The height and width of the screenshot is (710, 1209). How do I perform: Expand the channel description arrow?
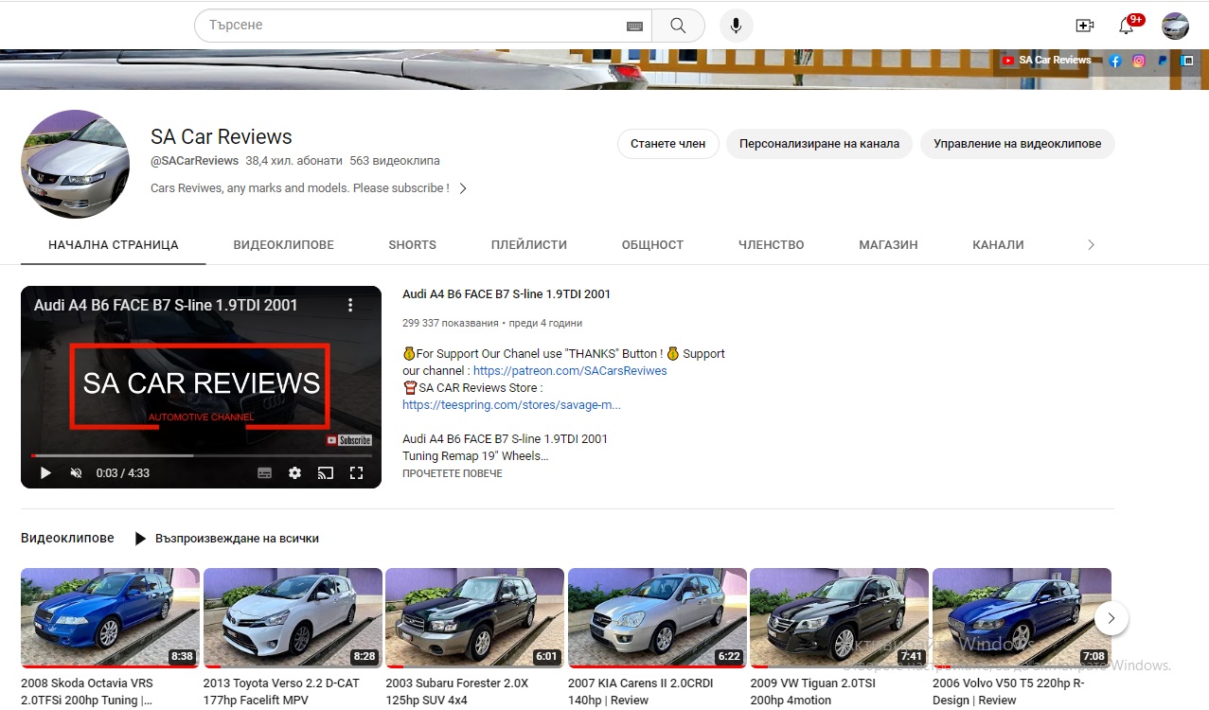pyautogui.click(x=463, y=188)
